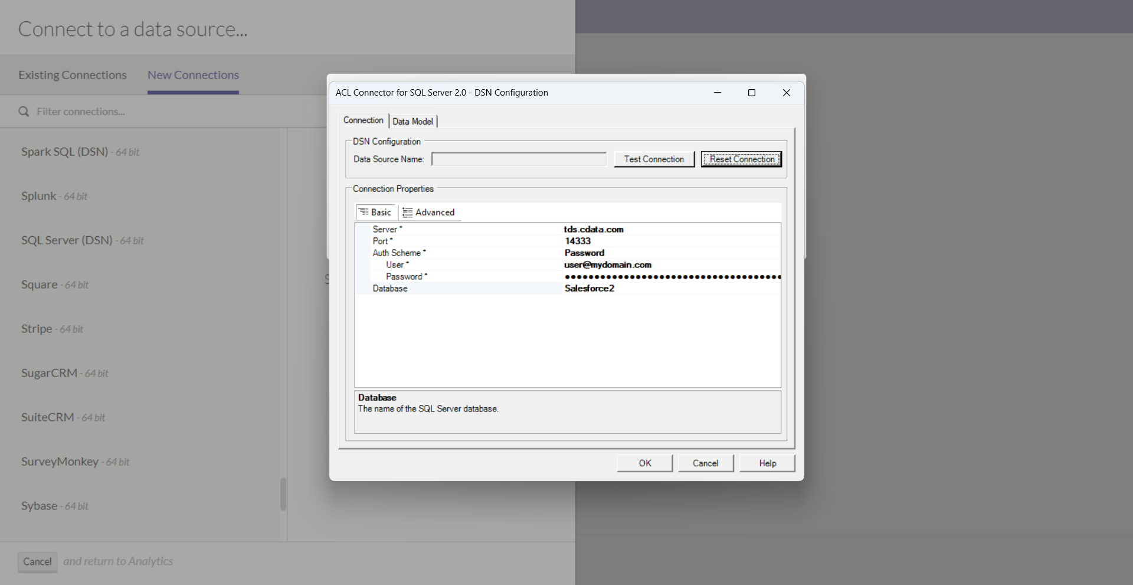Viewport: 1133px width, 585px height.
Task: Select the Port value 14333
Action: point(577,241)
